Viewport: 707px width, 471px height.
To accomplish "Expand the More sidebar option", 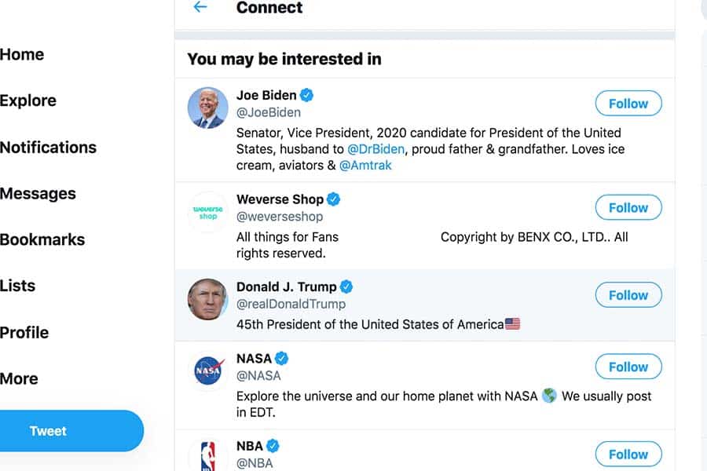I will (19, 378).
